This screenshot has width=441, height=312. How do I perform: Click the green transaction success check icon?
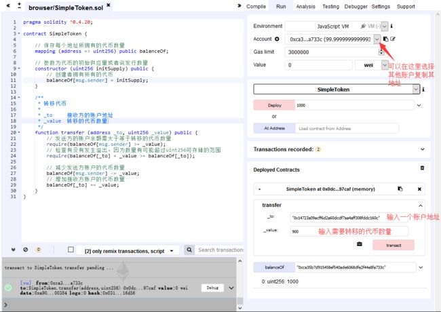coord(8,288)
